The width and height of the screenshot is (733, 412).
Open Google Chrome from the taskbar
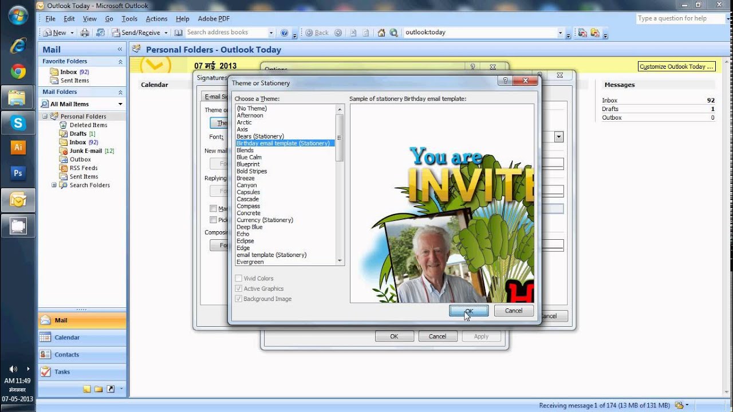18,72
